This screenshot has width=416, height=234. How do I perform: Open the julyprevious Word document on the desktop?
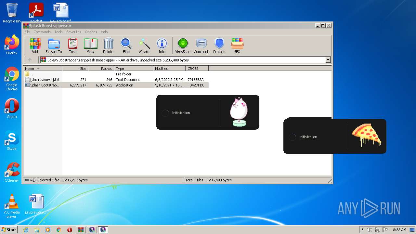coord(36,204)
